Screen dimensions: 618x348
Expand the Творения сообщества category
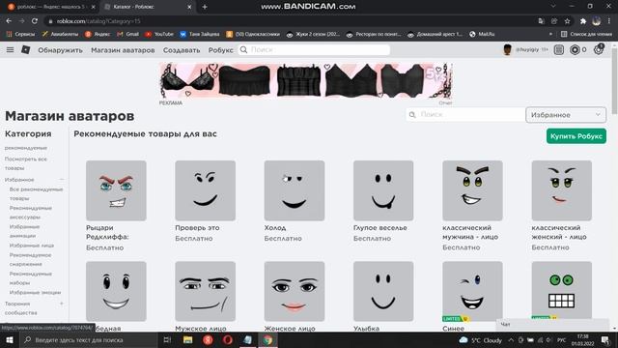[62, 304]
